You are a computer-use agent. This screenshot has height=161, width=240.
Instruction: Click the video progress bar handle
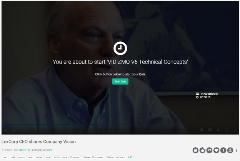pyautogui.click(x=93, y=125)
